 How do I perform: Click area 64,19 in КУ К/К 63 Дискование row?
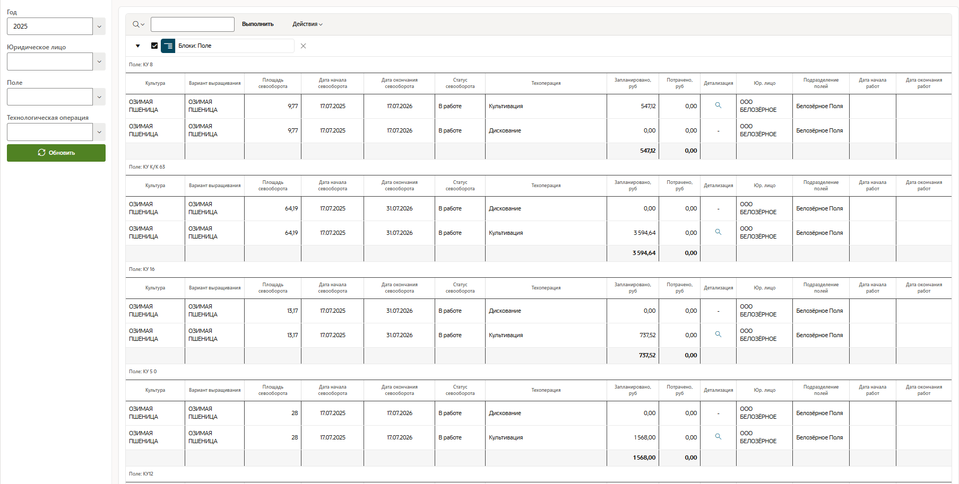(x=291, y=208)
